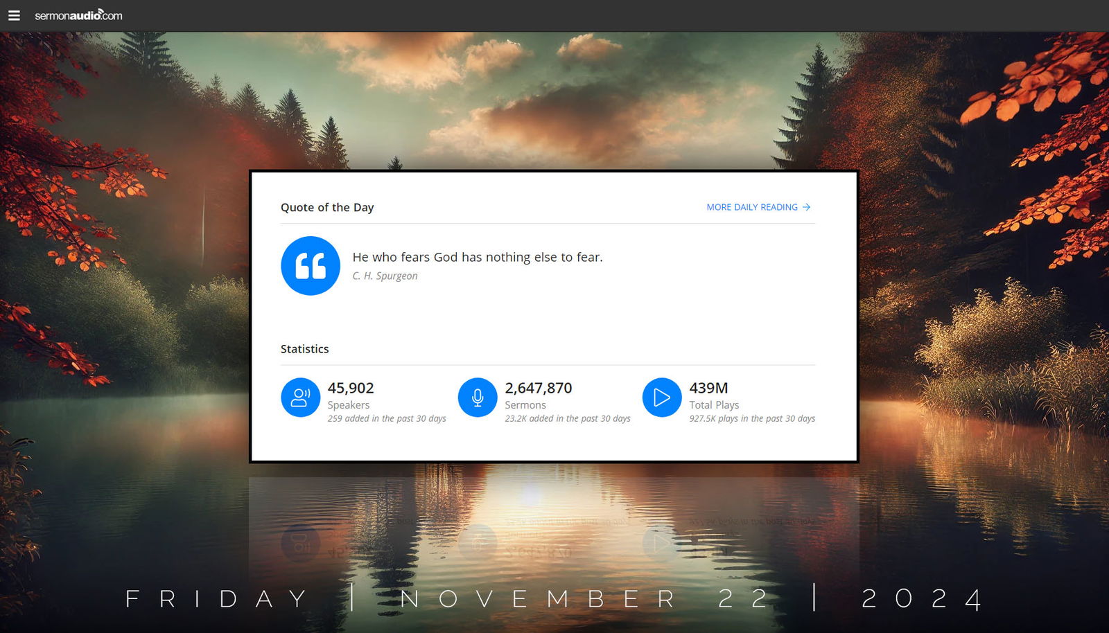Click the 439M total plays figure
The width and height of the screenshot is (1109, 633).
708,388
